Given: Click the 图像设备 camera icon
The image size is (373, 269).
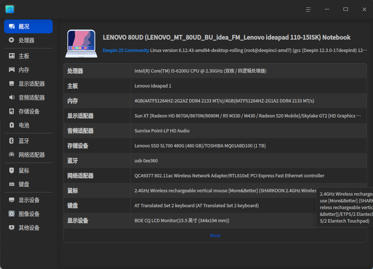Looking at the screenshot, I should (12, 214).
